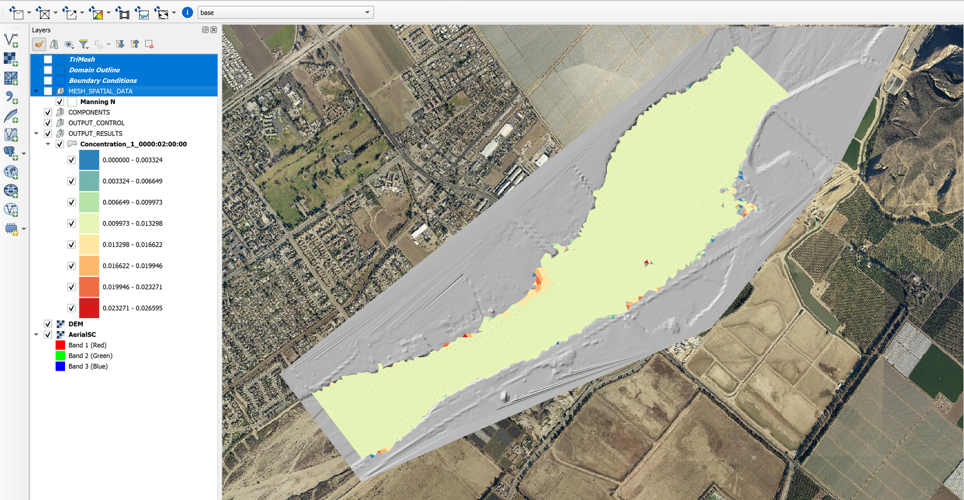Image resolution: width=964 pixels, height=500 pixels.
Task: Enable the TriMesh layer checkbox
Action: coord(48,60)
